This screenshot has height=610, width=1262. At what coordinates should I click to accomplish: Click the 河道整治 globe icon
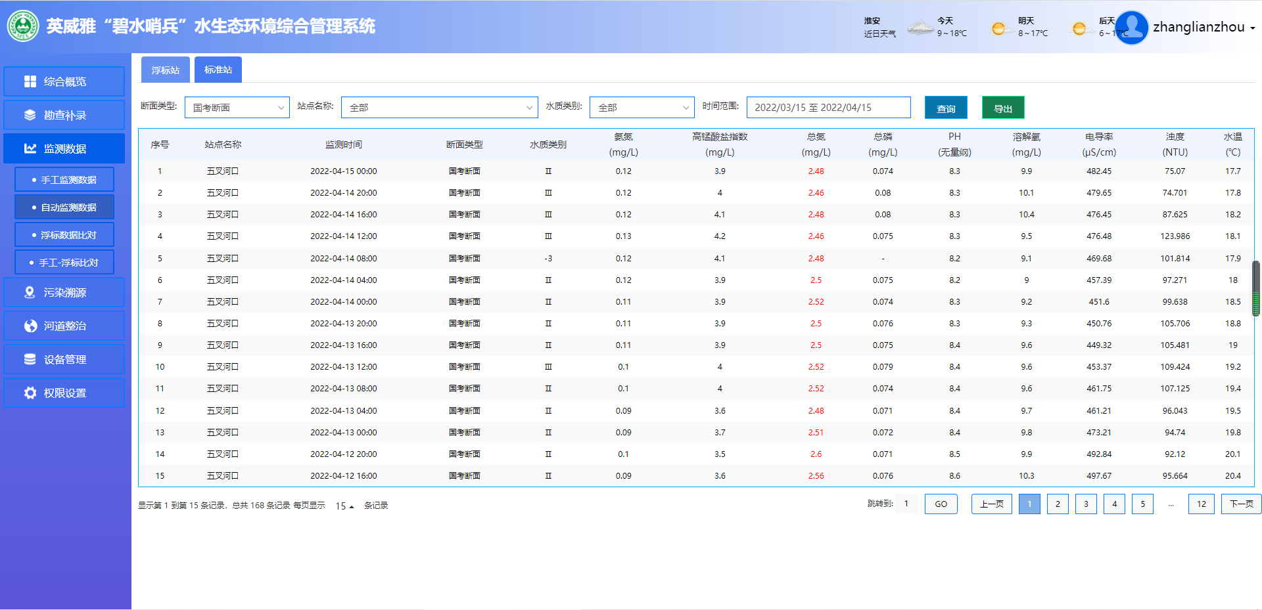click(x=30, y=326)
